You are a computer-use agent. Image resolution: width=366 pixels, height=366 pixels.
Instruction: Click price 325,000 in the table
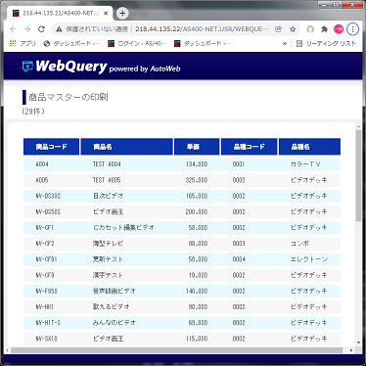pos(197,180)
